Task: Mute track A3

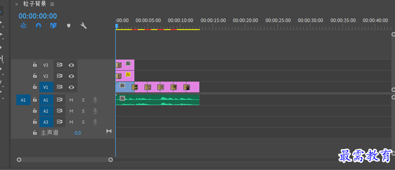Action: (71, 122)
